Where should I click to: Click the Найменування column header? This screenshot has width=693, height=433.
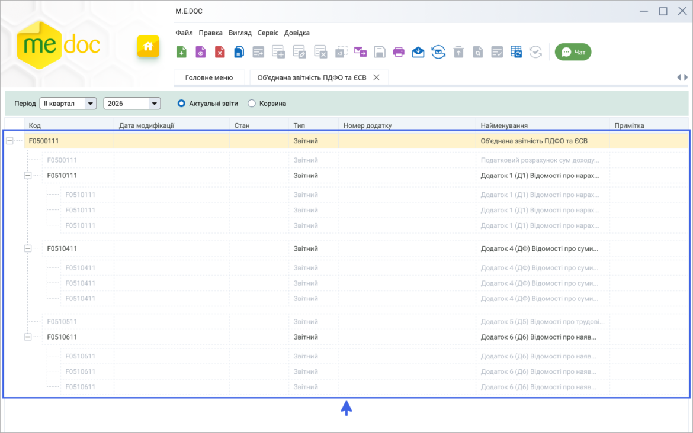point(543,125)
